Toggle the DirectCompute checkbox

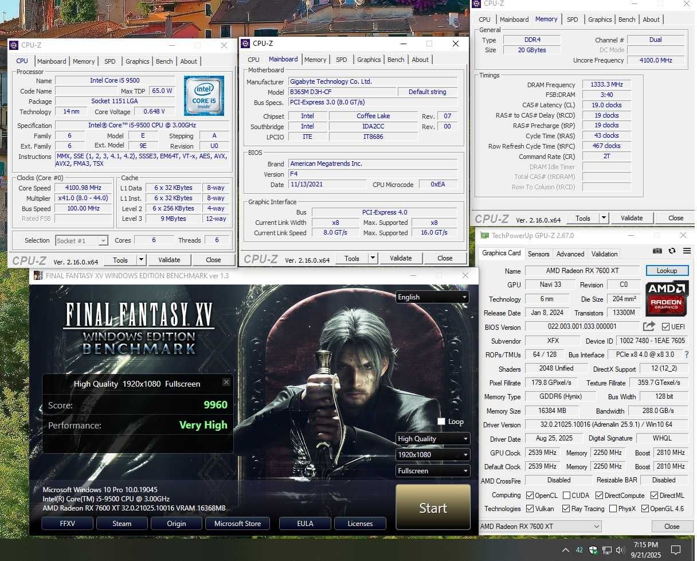tap(599, 495)
